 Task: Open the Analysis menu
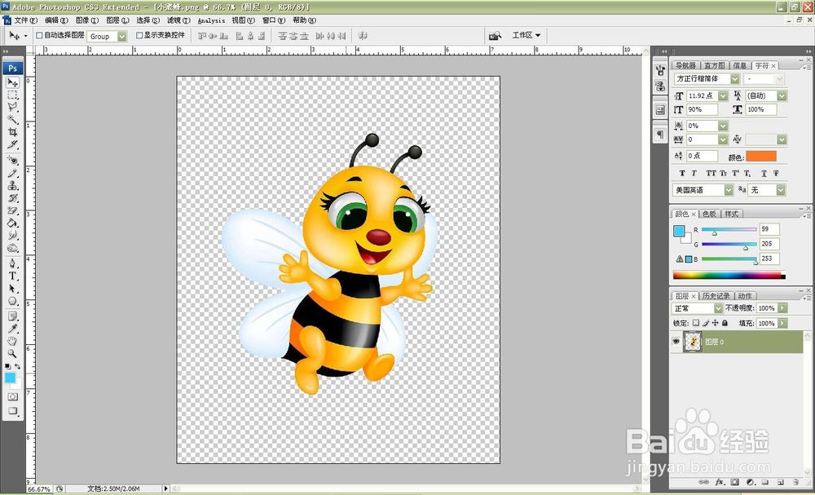[211, 20]
